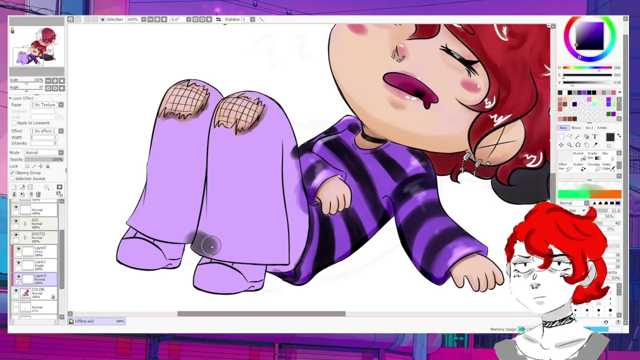Click the horizontal canvas scrollbar
The image size is (640, 360).
[x=261, y=314]
